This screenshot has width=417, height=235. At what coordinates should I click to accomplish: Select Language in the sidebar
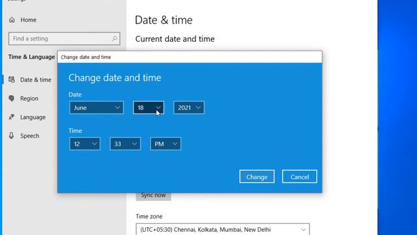coord(33,117)
